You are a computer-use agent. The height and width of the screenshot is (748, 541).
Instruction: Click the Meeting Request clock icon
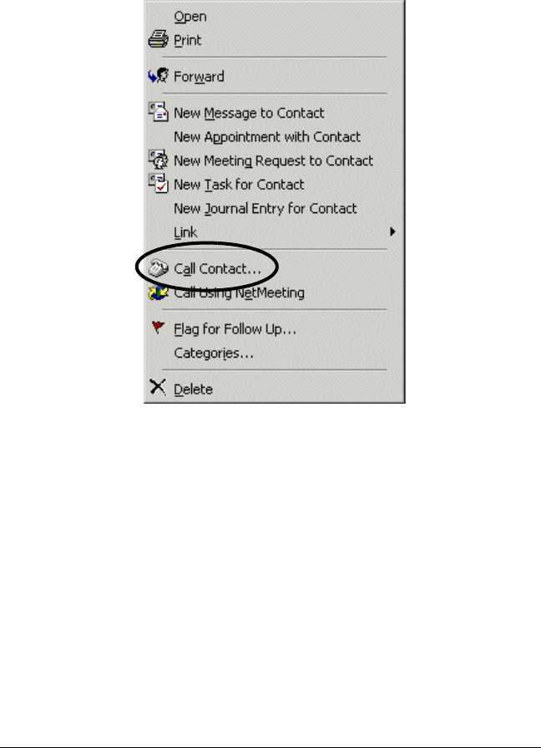(x=158, y=160)
